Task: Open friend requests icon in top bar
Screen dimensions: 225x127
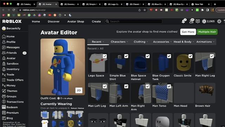Action: (191, 21)
